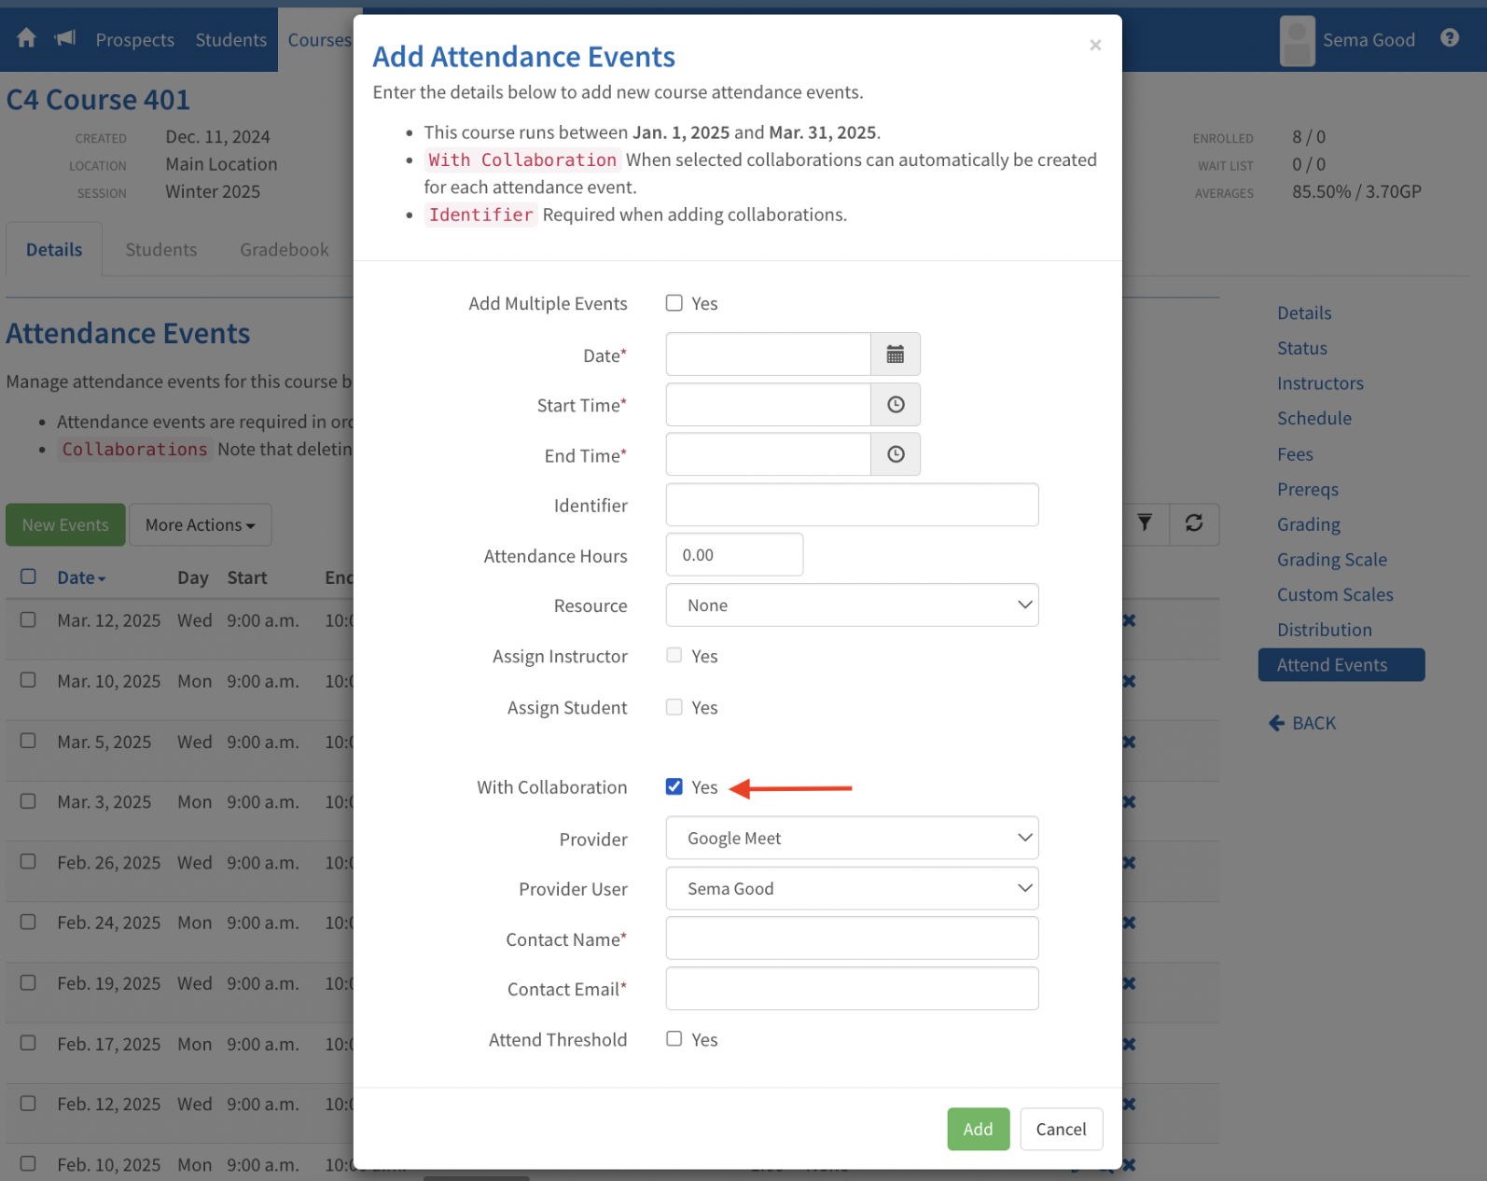Go to home via house icon
The image size is (1487, 1181).
coord(26,38)
